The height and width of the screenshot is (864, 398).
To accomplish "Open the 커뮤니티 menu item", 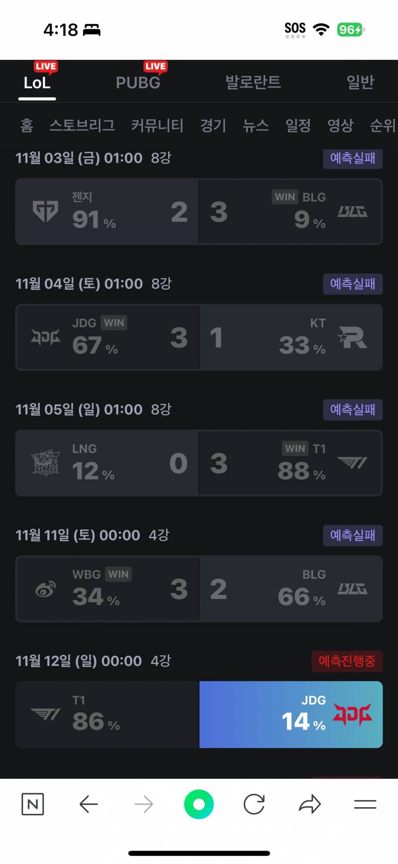I will click(x=157, y=125).
